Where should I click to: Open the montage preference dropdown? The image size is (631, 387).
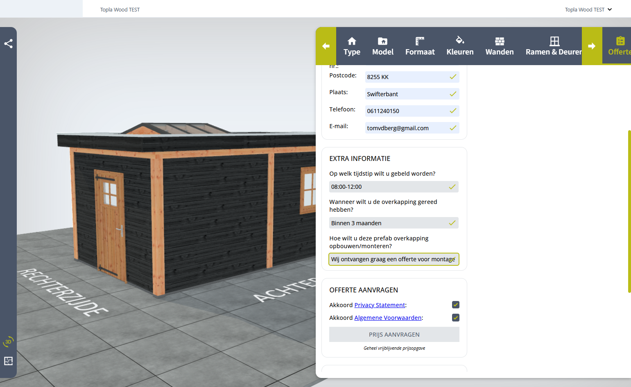click(394, 259)
